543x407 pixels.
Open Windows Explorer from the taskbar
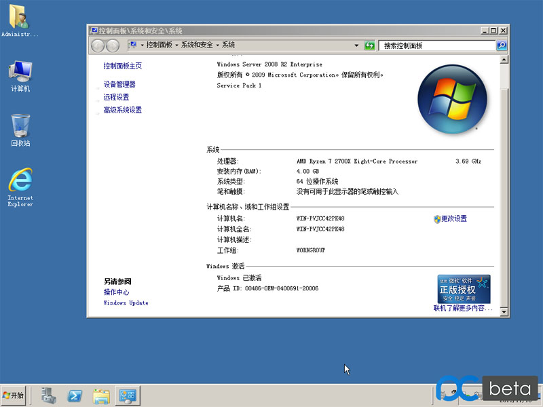click(x=101, y=395)
